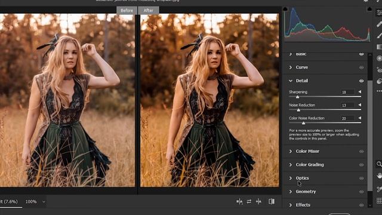Toggle Color Mixer panel visibility eye
The height and width of the screenshot is (215, 382).
point(361,151)
